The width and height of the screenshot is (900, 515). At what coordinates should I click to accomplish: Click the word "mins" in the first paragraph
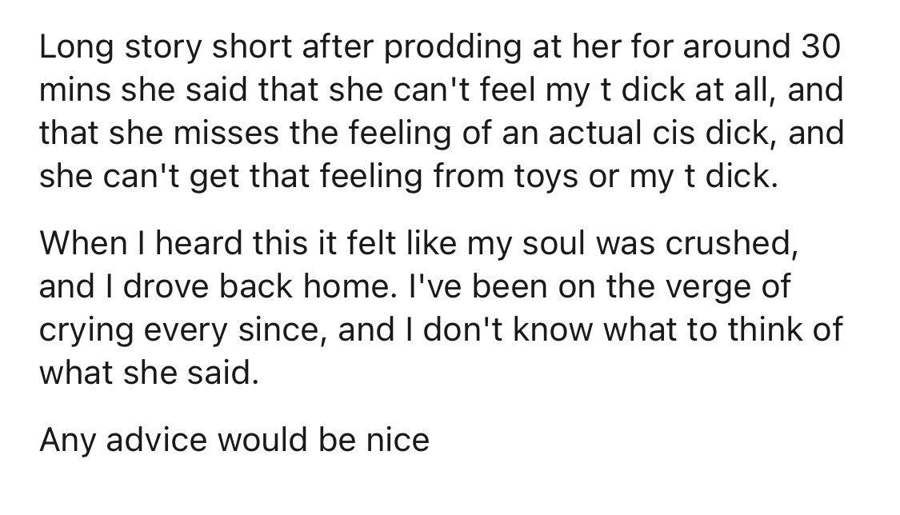tap(74, 90)
